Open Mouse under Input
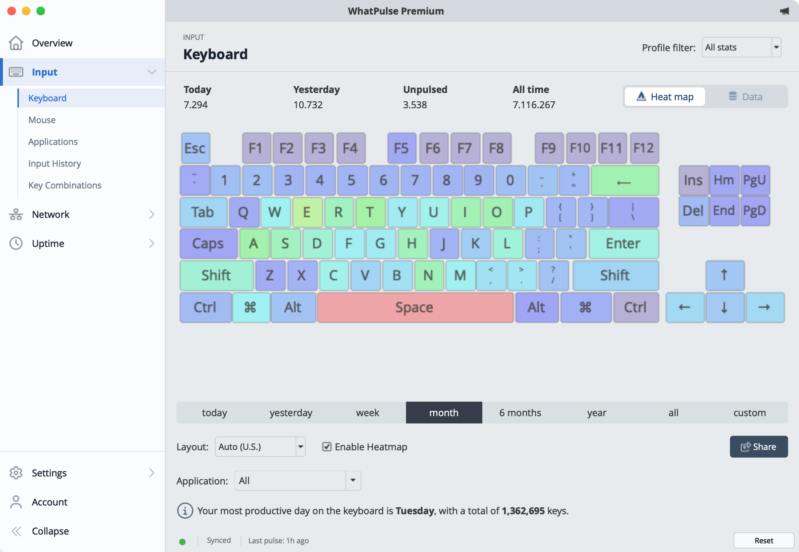 42,120
